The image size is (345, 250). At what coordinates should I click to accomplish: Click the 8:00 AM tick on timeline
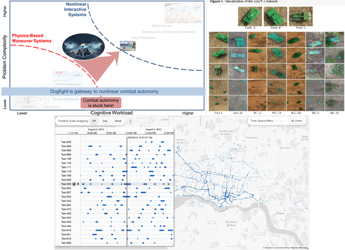pyautogui.click(x=112, y=133)
